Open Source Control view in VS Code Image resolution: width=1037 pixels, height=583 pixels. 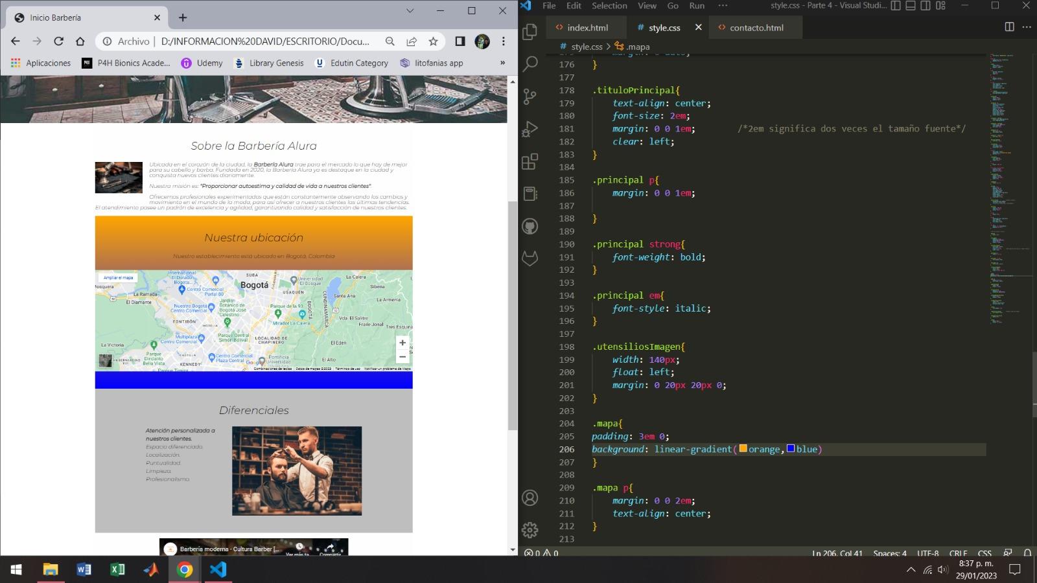[530, 97]
